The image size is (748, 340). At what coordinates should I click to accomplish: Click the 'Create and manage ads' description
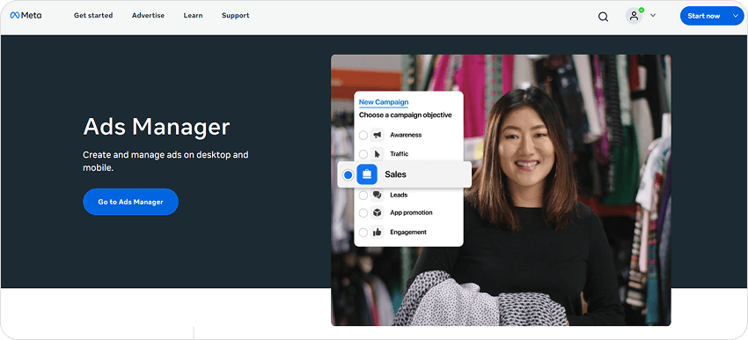tap(165, 161)
